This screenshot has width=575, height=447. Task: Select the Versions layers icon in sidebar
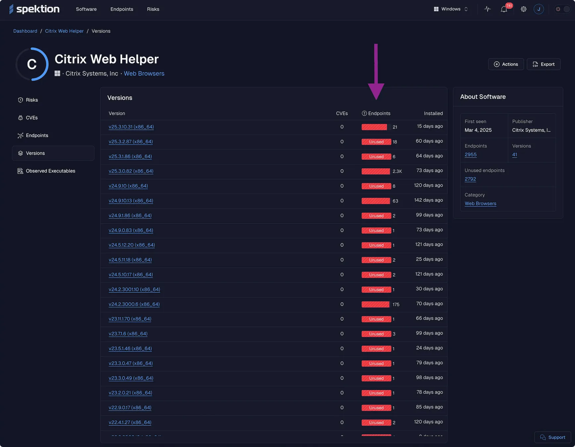point(21,153)
